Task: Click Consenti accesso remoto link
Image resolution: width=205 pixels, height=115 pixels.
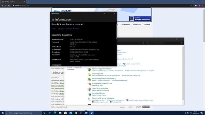Action: 132,64
